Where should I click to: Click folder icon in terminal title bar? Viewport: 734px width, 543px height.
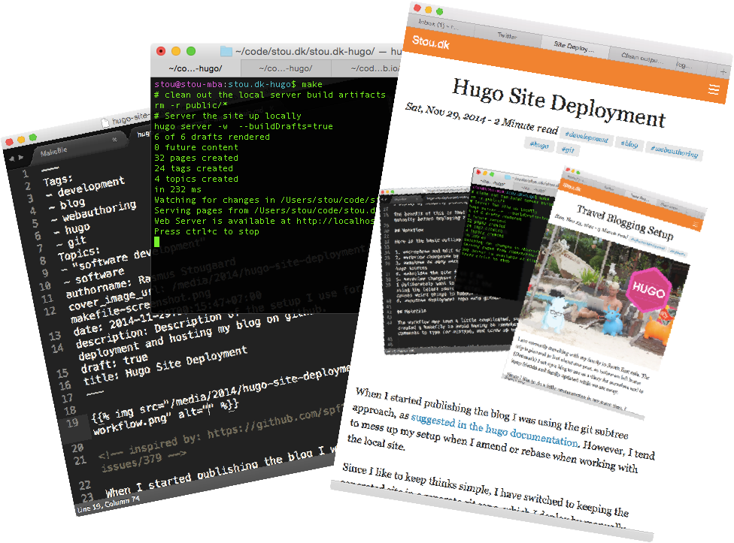pos(226,51)
